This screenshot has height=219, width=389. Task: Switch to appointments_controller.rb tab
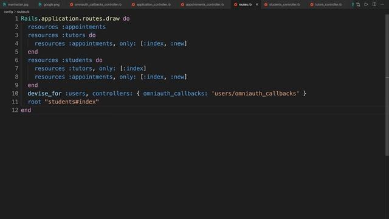click(x=202, y=4)
